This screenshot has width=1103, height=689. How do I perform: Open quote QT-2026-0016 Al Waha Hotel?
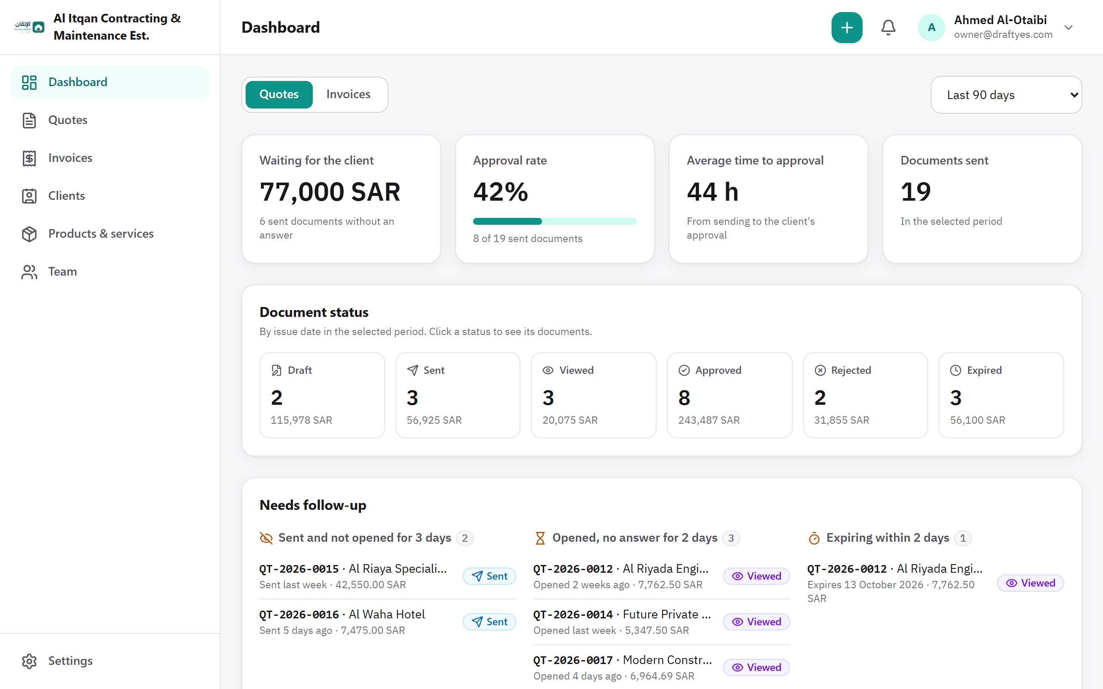tap(387, 622)
